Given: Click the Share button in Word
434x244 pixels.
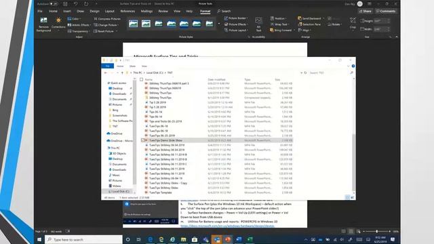Looking at the screenshot, I should click(365, 11).
